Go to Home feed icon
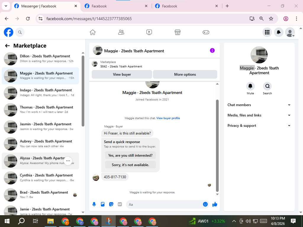 coord(93,32)
